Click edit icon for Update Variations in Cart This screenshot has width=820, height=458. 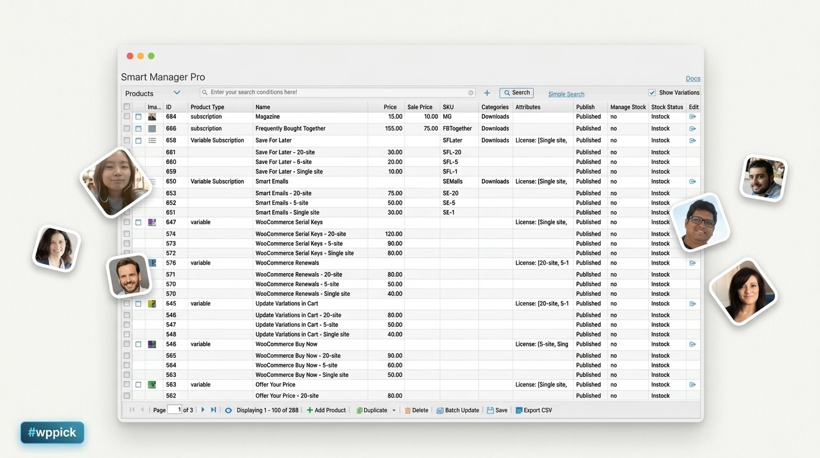[x=692, y=304]
